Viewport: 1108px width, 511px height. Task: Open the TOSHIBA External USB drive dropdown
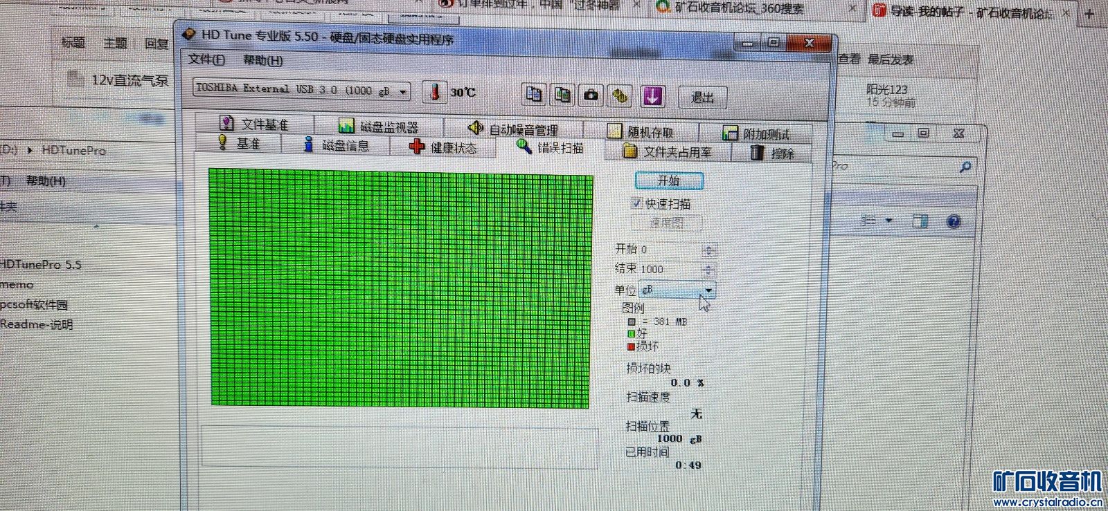pos(302,90)
